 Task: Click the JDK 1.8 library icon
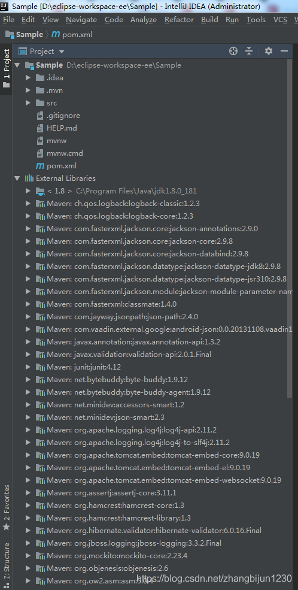click(x=40, y=191)
